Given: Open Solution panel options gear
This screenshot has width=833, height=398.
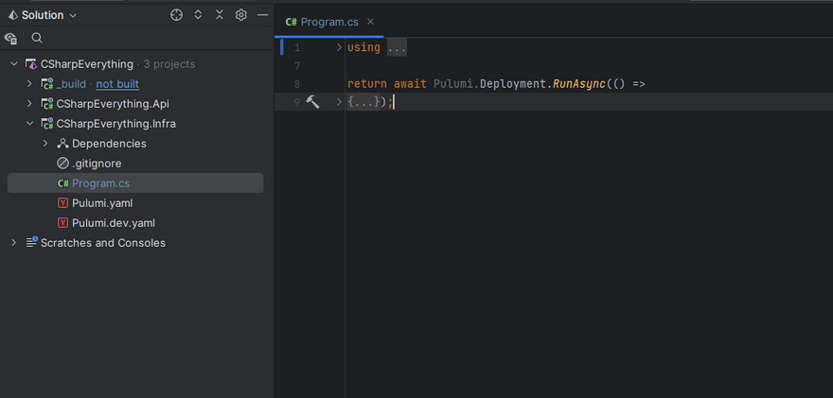Looking at the screenshot, I should pos(241,15).
